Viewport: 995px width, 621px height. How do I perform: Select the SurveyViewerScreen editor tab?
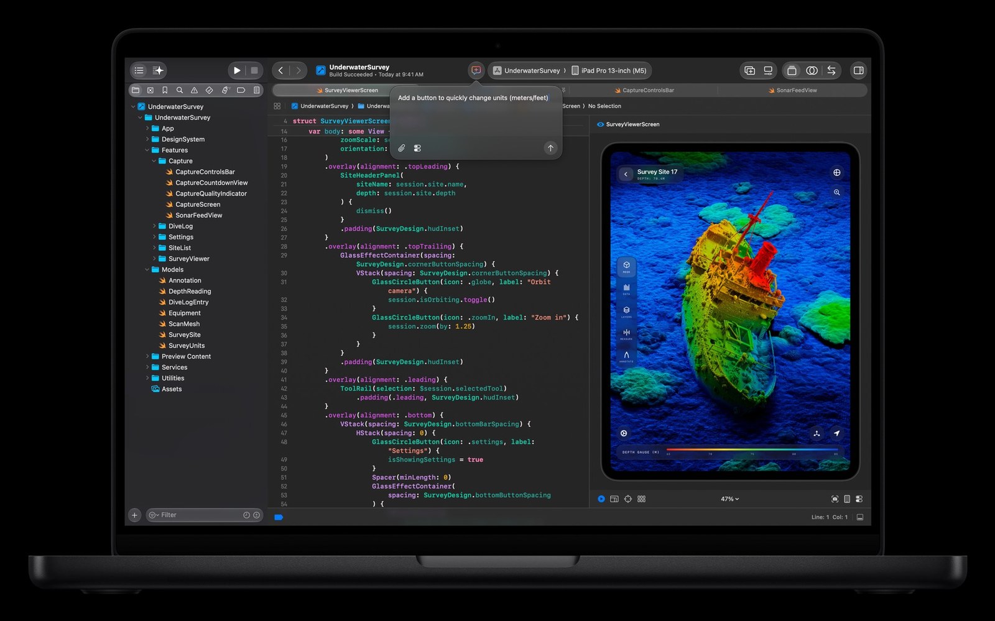coord(346,90)
